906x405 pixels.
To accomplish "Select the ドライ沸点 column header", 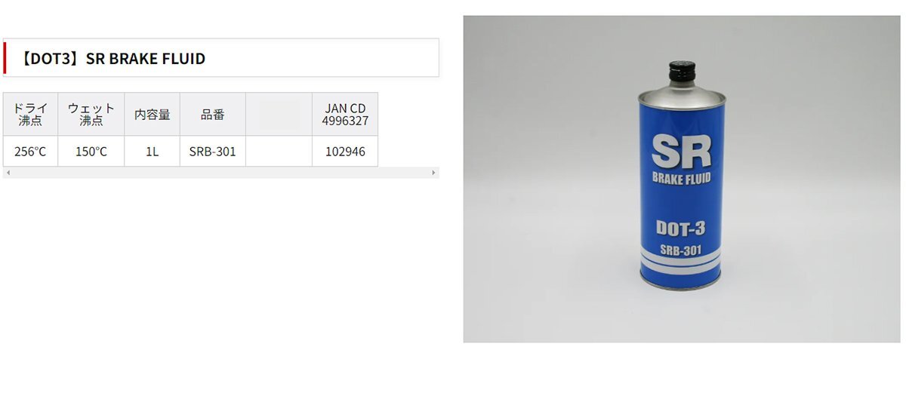I will [x=31, y=115].
